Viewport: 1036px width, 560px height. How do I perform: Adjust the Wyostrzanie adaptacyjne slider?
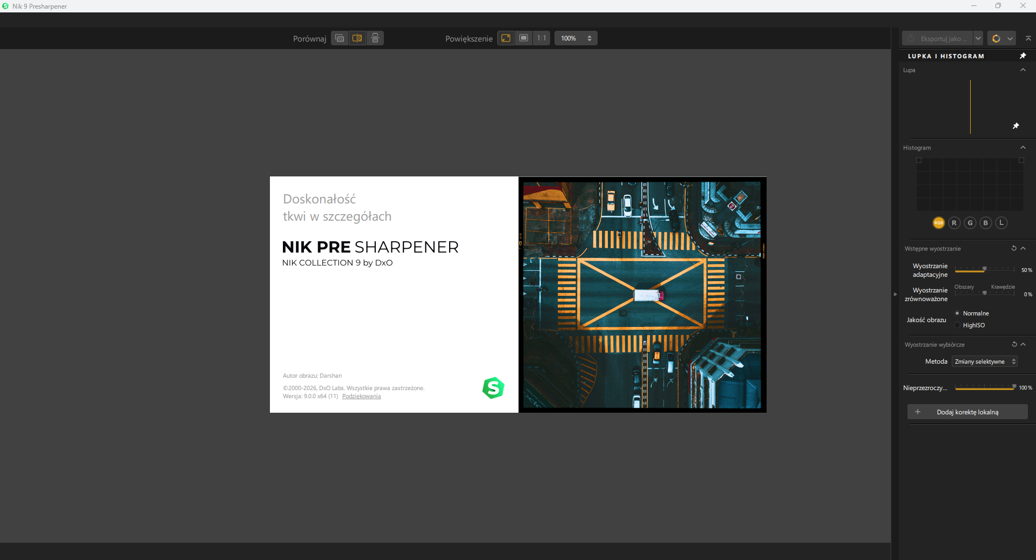[x=985, y=269]
